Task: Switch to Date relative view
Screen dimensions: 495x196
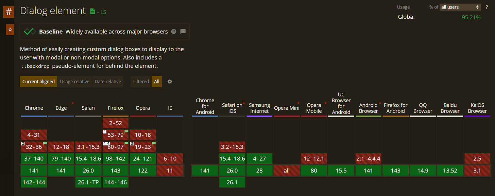Action: 108,82
